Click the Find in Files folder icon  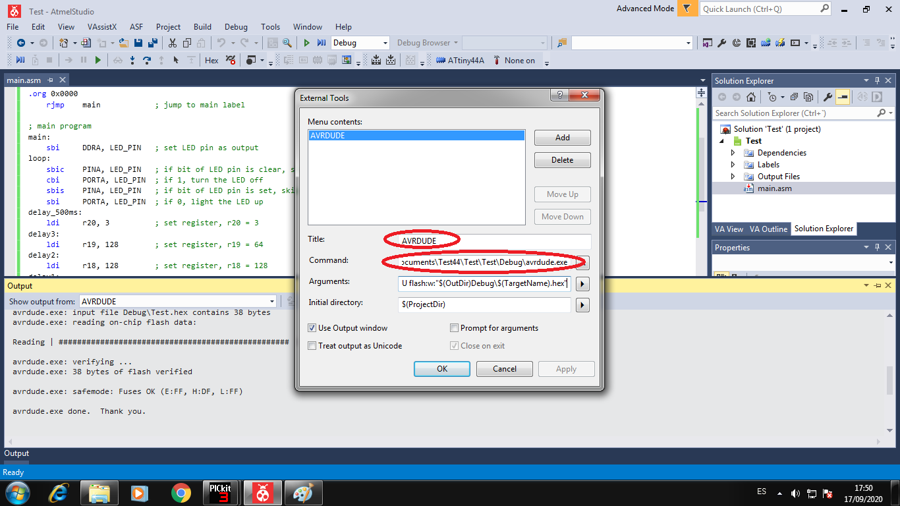coord(561,43)
